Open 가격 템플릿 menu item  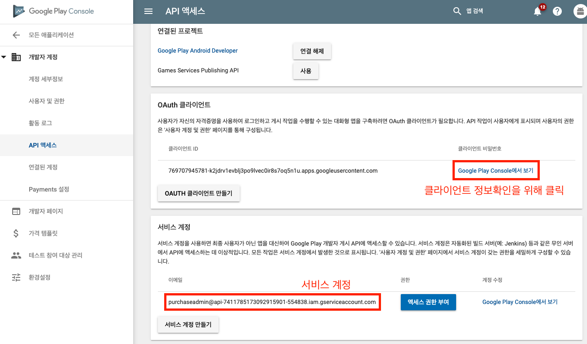[x=43, y=233]
